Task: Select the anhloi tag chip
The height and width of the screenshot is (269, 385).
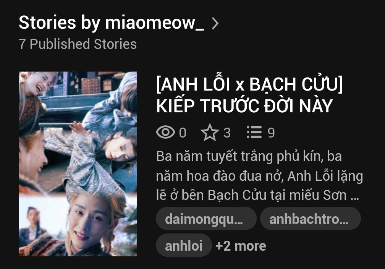Action: tap(184, 245)
